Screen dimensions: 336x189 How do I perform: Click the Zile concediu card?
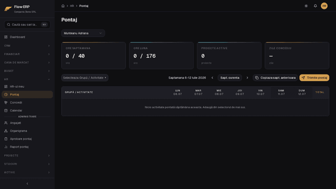click(297, 56)
